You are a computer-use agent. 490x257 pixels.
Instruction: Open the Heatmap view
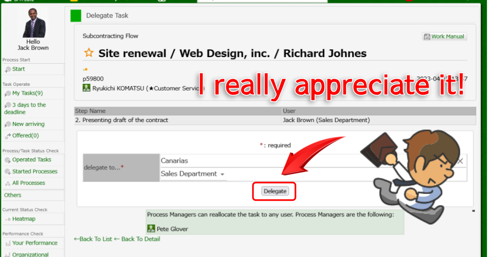click(x=24, y=219)
